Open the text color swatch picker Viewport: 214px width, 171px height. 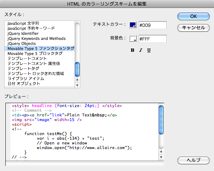tap(133, 25)
